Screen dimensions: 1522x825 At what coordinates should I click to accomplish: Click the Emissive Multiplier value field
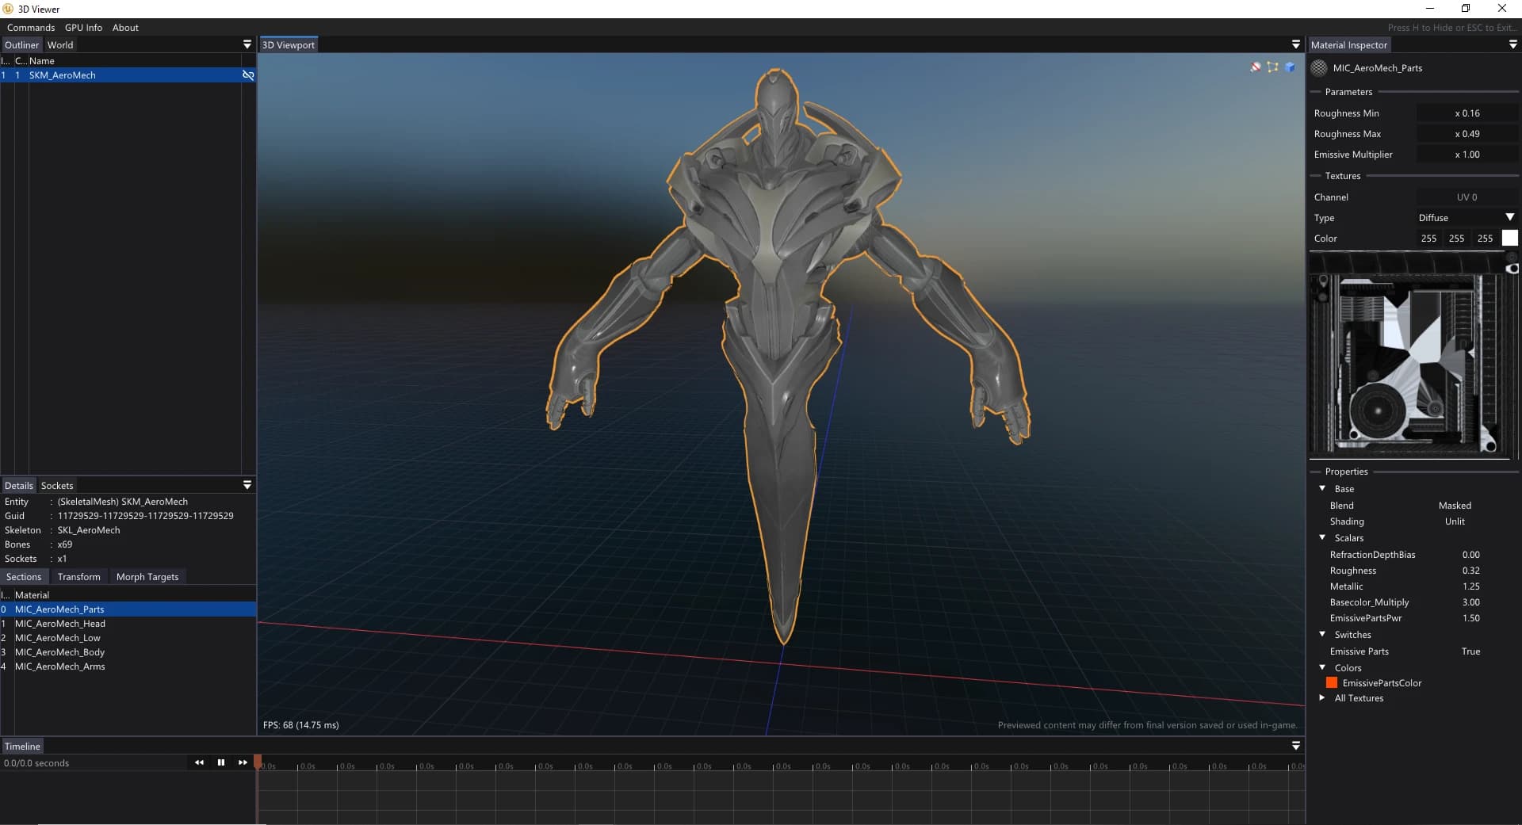[1467, 155]
